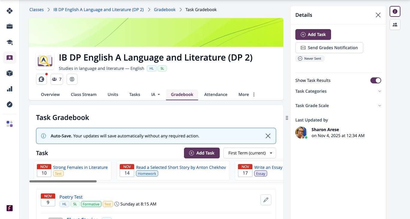Go to Classes breadcrumb link

click(x=37, y=10)
